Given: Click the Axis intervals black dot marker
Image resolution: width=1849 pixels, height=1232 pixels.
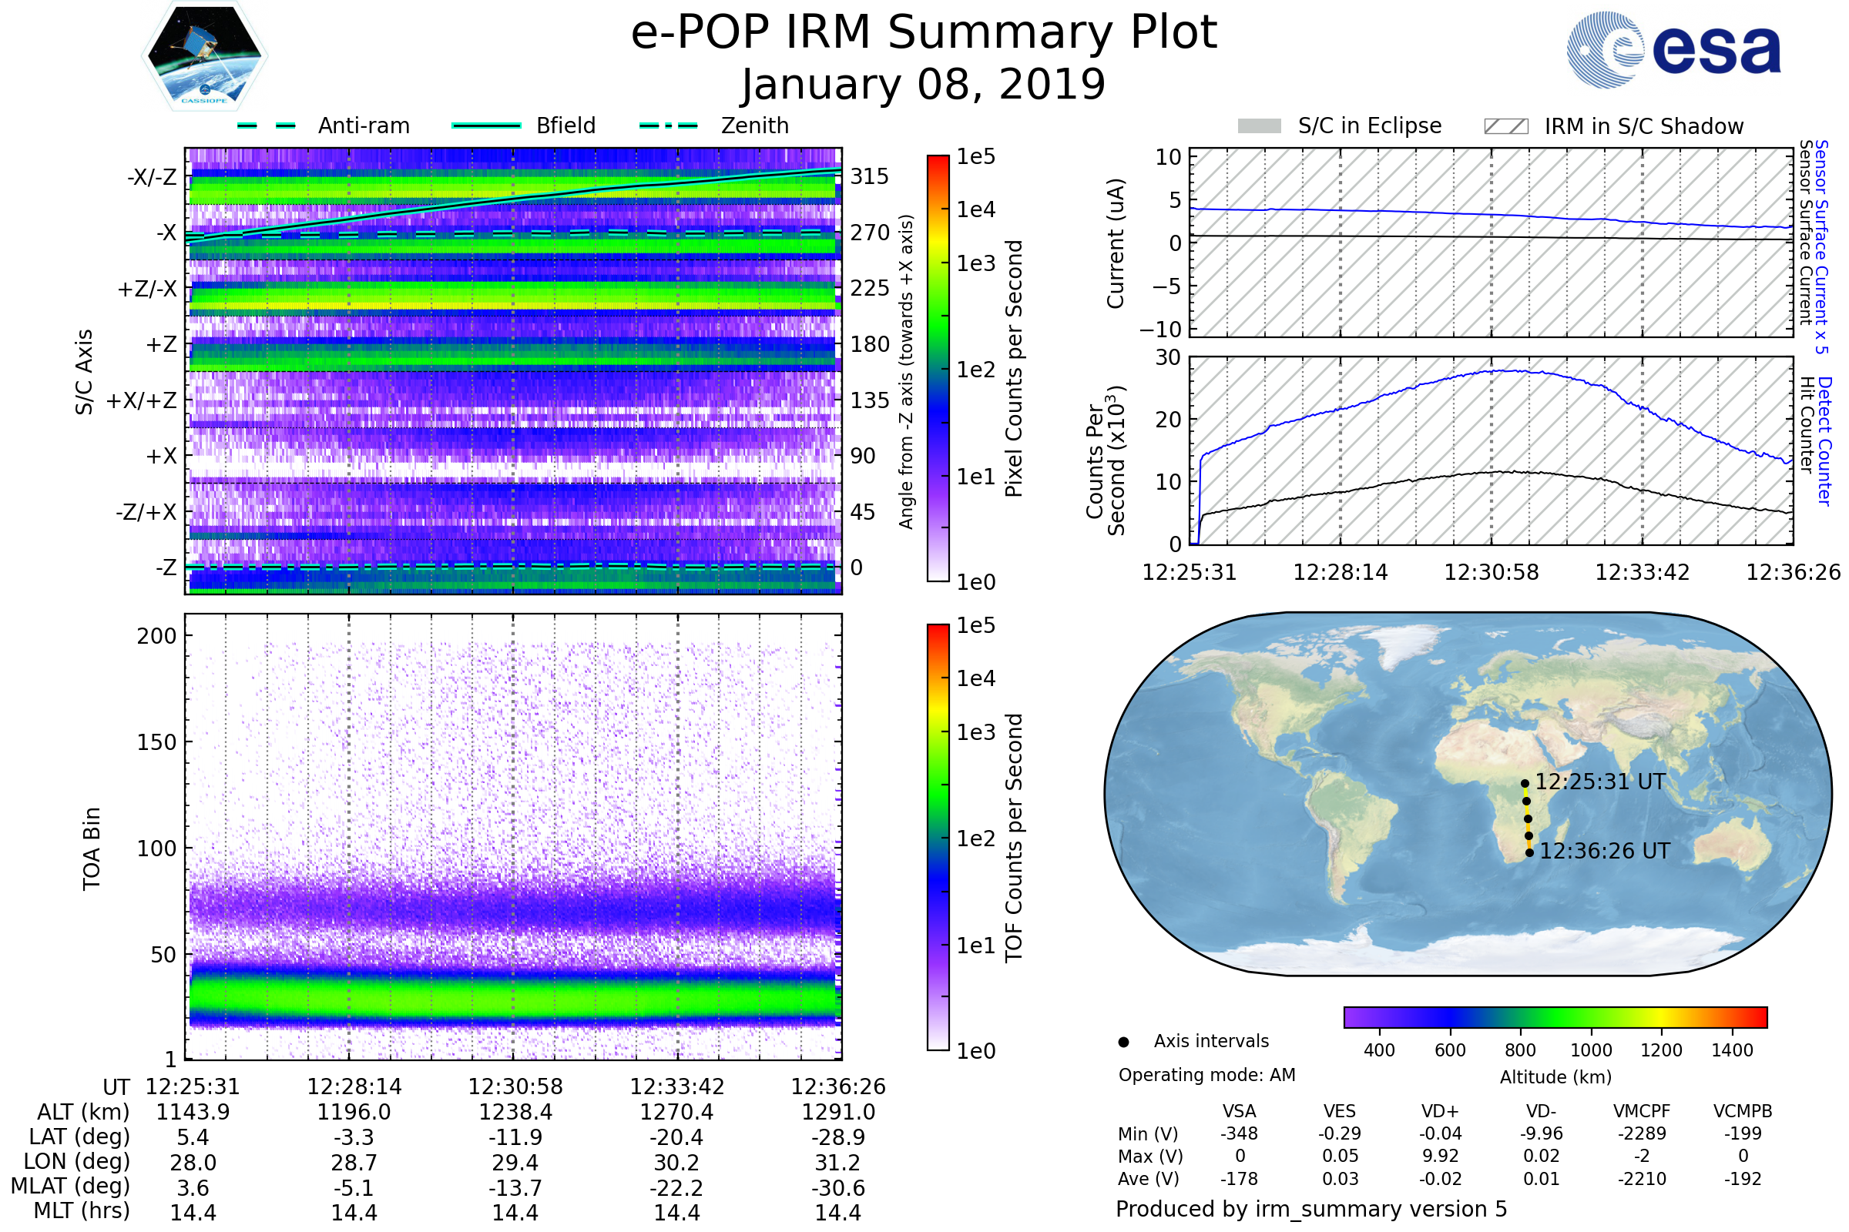Looking at the screenshot, I should pyautogui.click(x=1123, y=1042).
